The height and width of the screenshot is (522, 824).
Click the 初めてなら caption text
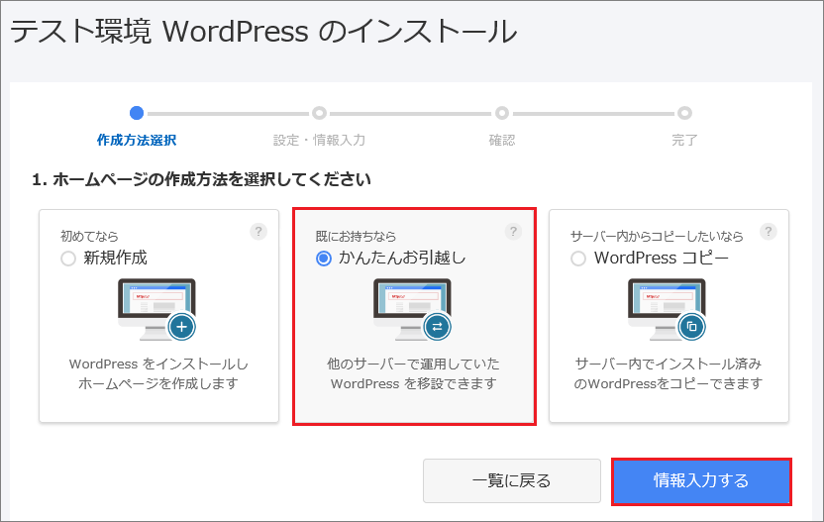89,237
